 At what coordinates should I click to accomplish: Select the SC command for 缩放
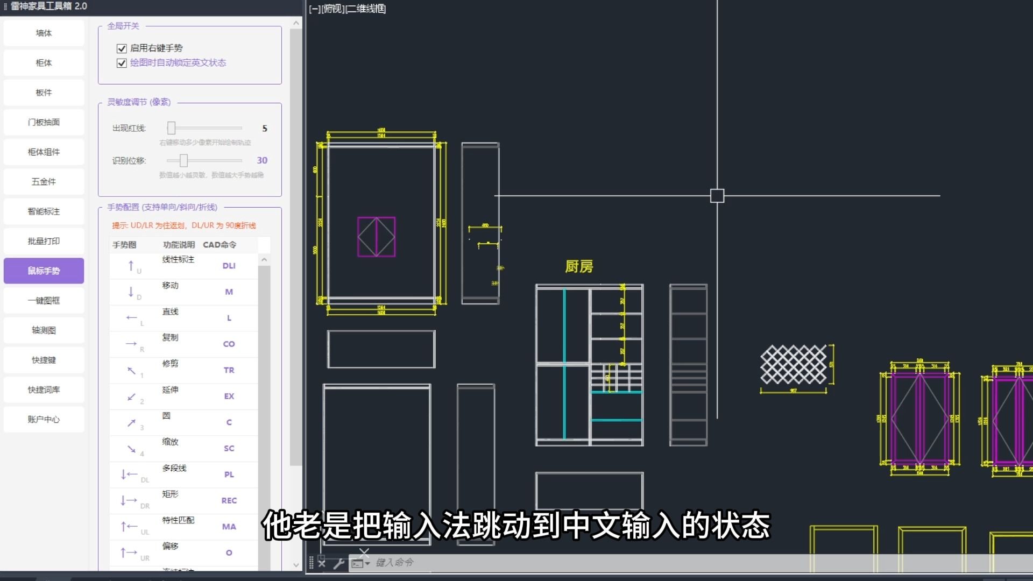click(229, 448)
